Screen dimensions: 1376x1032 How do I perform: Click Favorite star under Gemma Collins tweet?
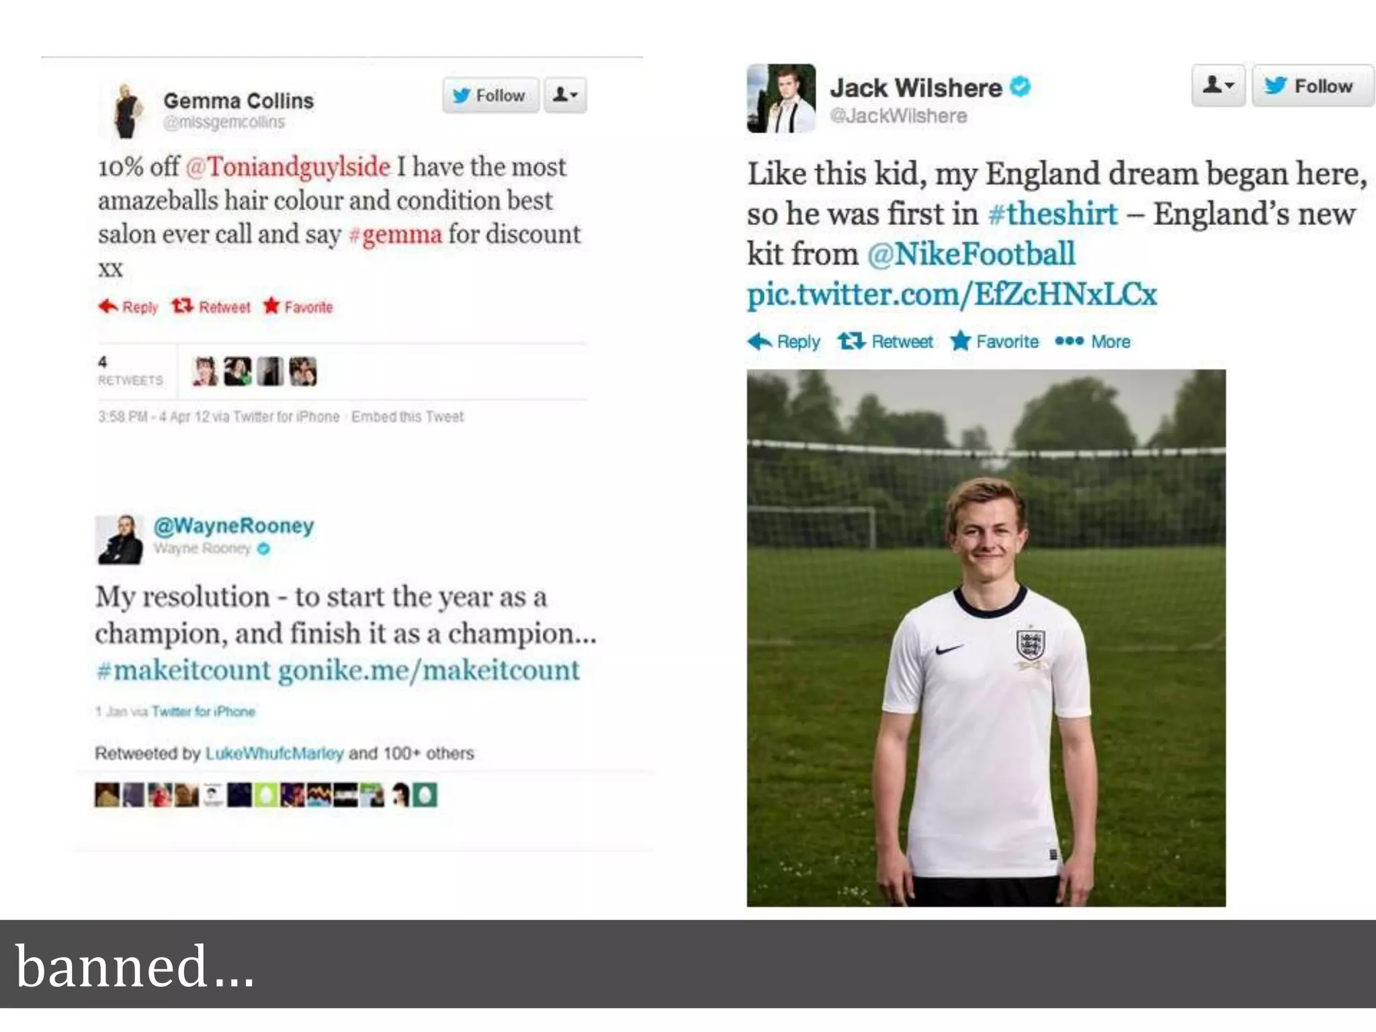(271, 306)
